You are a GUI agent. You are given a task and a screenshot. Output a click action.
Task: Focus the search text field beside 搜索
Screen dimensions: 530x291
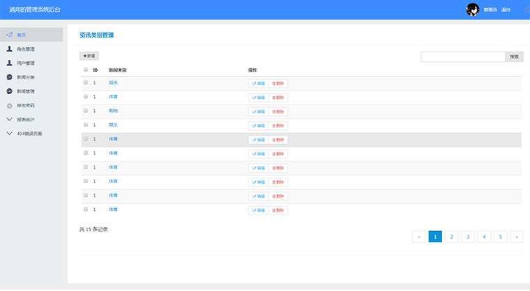click(x=463, y=56)
